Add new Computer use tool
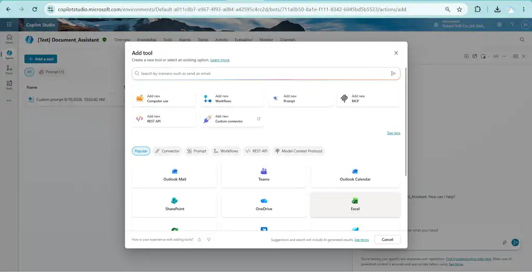The image size is (532, 272). pyautogui.click(x=164, y=99)
